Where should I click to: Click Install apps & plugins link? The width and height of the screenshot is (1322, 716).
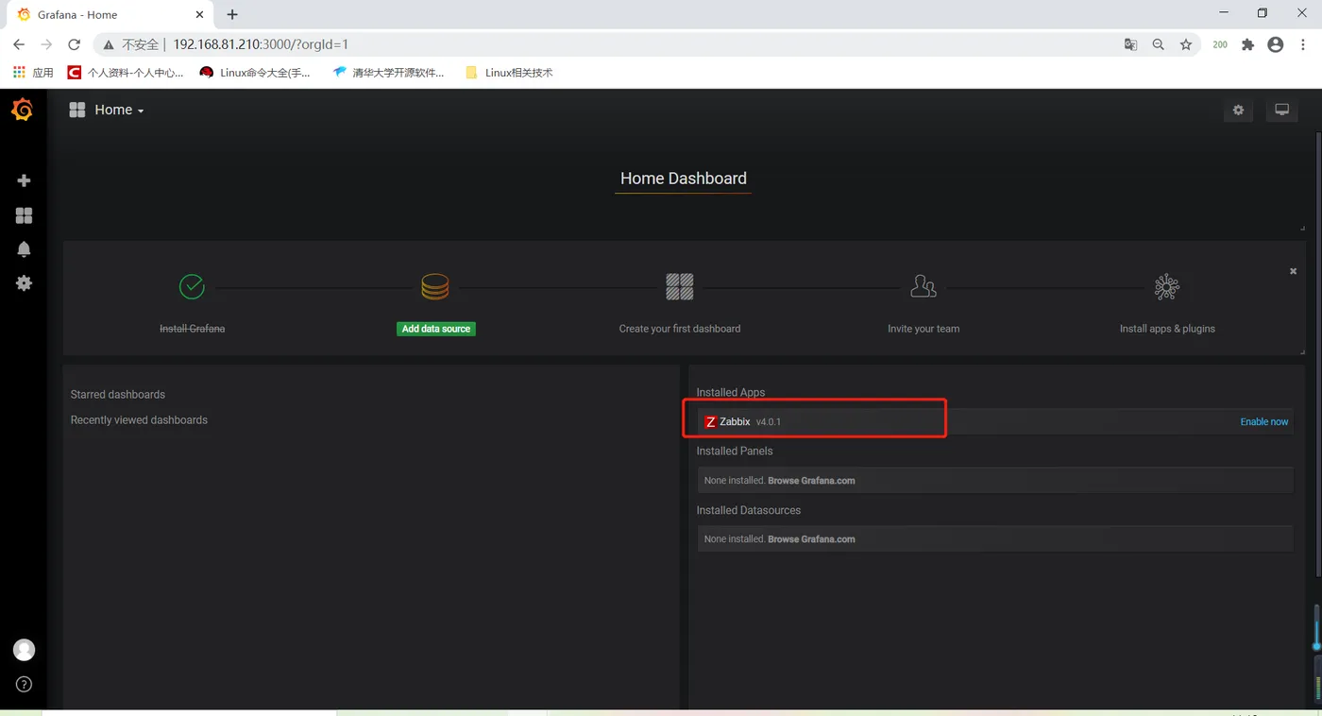click(1167, 329)
